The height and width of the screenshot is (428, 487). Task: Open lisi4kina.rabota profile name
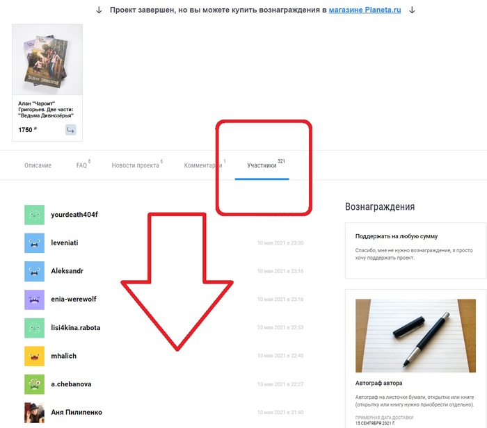click(x=75, y=328)
